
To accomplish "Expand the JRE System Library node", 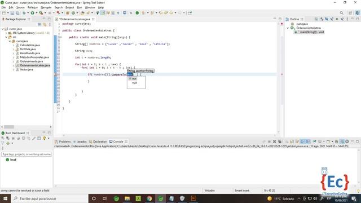I will pos(6,33).
